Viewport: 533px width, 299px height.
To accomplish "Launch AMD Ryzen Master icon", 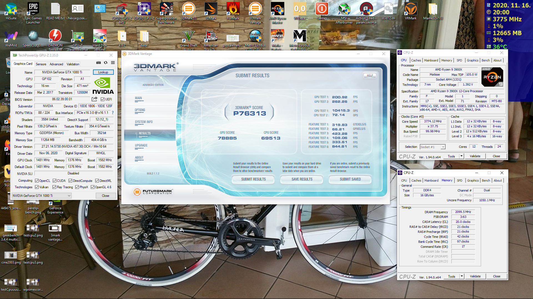I will tap(277, 13).
